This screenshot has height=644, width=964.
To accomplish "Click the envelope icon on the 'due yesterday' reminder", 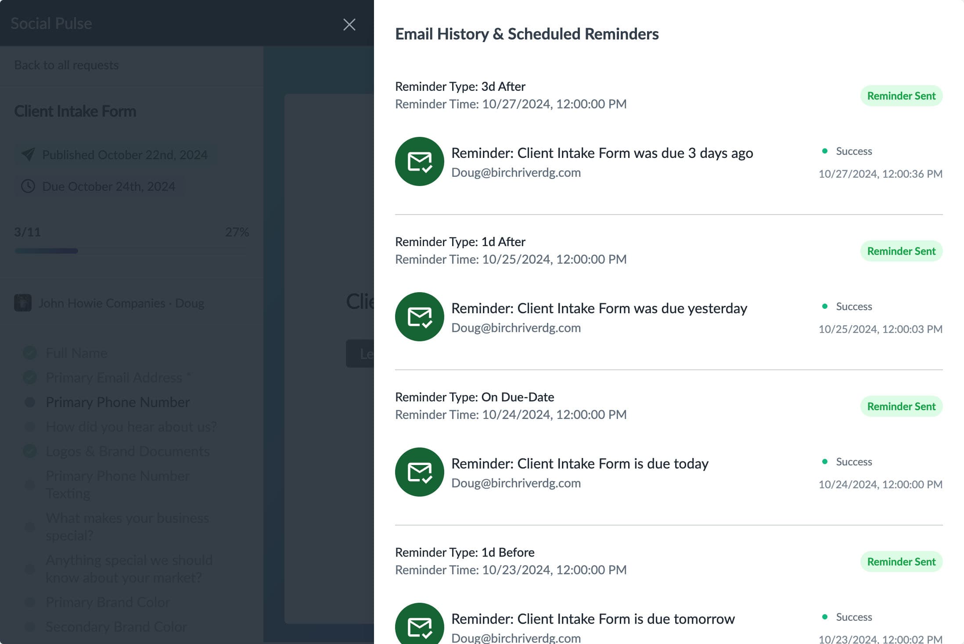I will coord(419,316).
